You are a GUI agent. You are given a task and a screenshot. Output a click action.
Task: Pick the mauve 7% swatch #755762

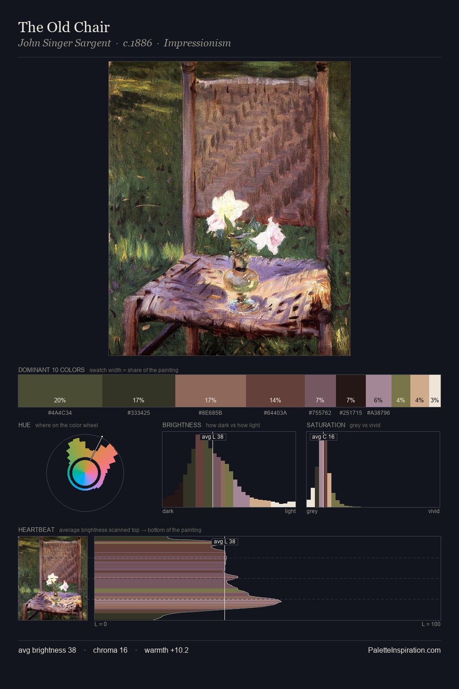coord(320,391)
